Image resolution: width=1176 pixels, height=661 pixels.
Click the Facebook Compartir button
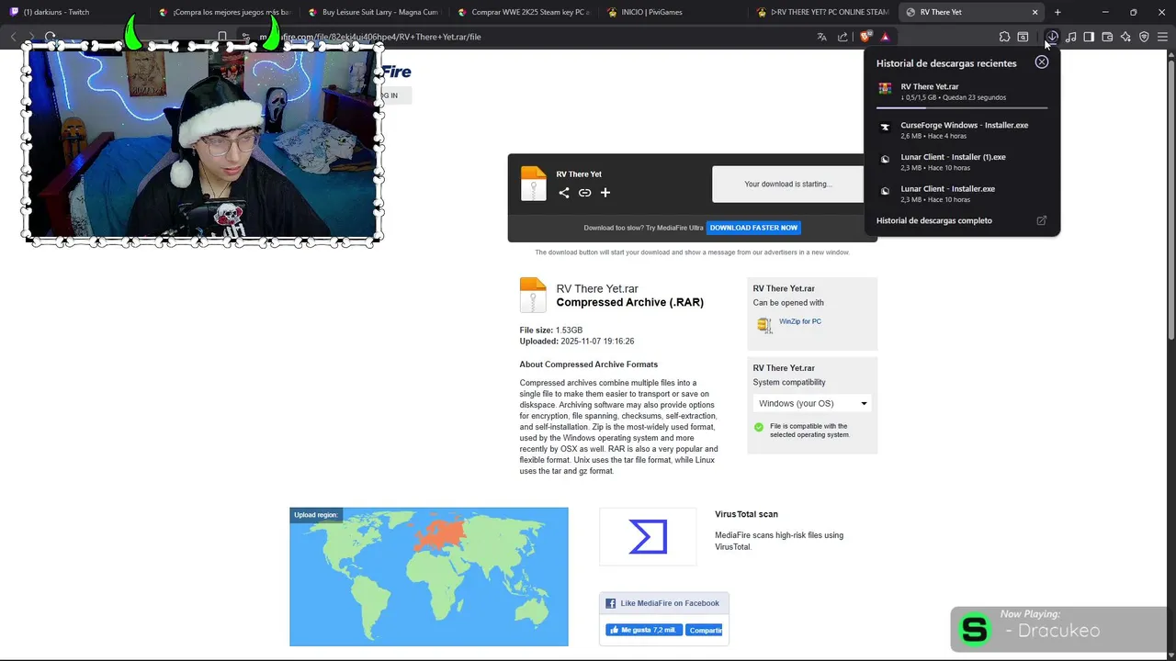[x=704, y=630]
